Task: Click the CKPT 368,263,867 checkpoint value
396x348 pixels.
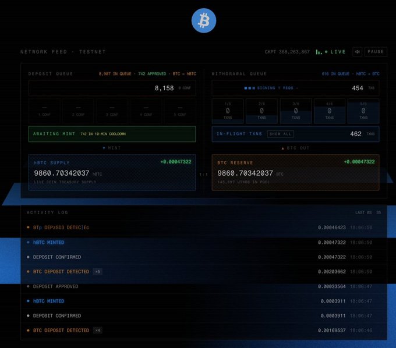Action: point(287,52)
